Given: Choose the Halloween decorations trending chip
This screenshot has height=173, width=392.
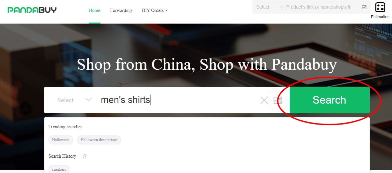Looking at the screenshot, I should (x=99, y=140).
